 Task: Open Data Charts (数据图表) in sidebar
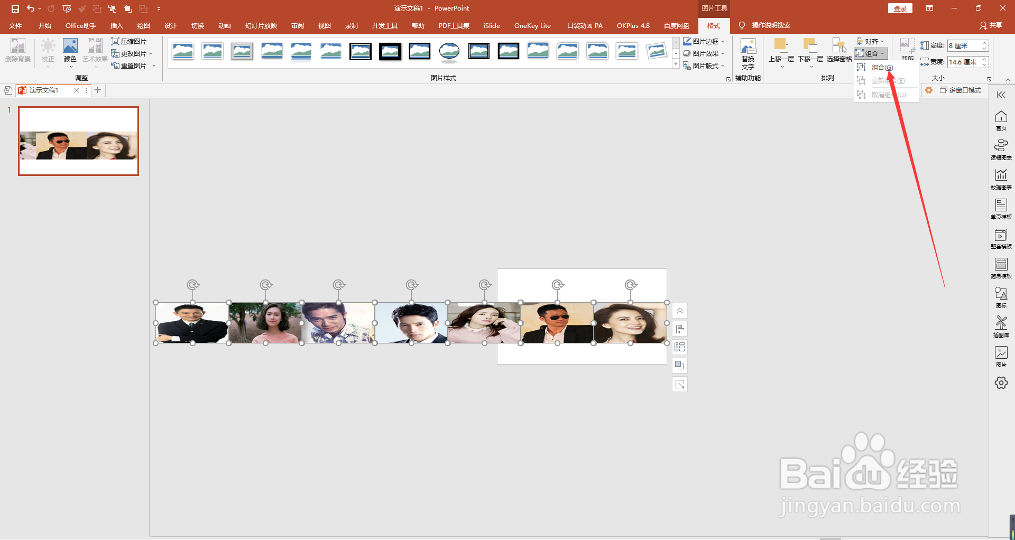point(1001,180)
